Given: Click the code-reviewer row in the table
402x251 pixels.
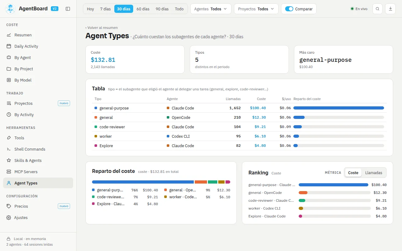Looking at the screenshot, I should pos(239,127).
